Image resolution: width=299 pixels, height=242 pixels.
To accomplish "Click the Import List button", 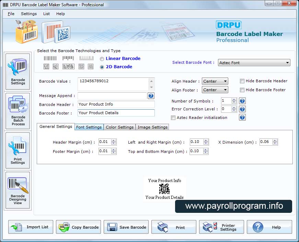I will tap(31, 227).
